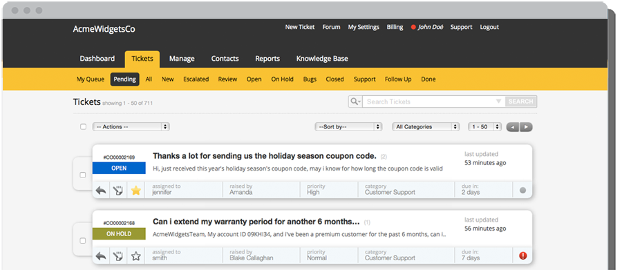Click the SEARCH button
This screenshot has height=270, width=622.
coord(521,102)
